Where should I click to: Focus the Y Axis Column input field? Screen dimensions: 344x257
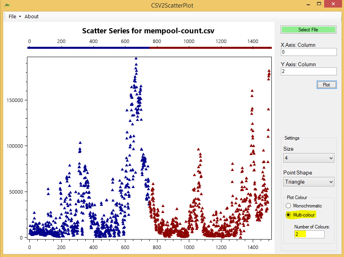tap(309, 71)
